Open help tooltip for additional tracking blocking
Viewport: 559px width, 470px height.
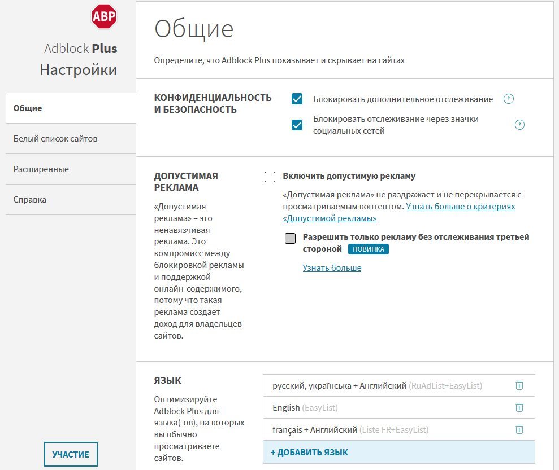508,99
